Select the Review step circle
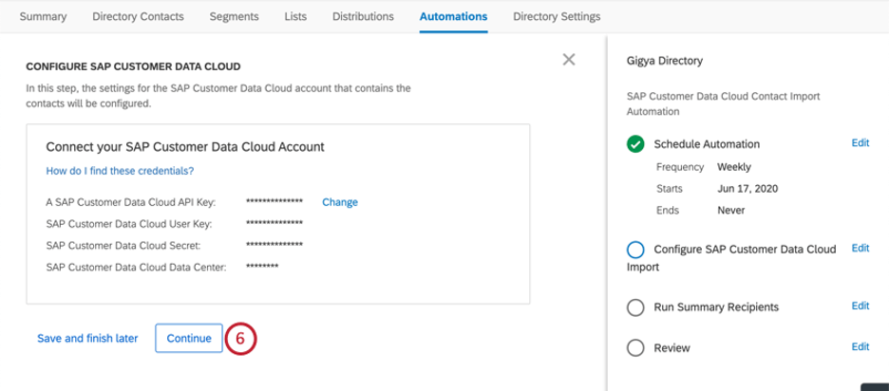This screenshot has width=889, height=391. click(635, 348)
